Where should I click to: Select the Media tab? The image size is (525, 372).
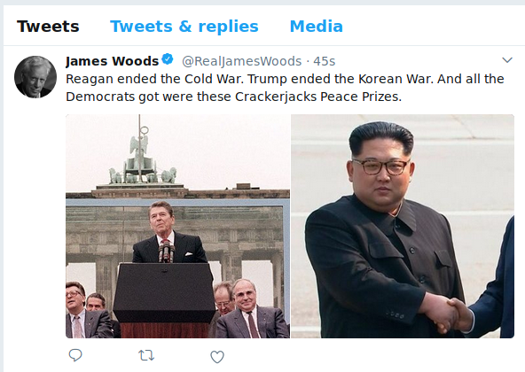coord(316,27)
